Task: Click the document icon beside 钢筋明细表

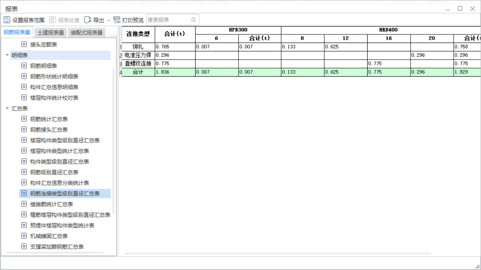Action: (24, 66)
